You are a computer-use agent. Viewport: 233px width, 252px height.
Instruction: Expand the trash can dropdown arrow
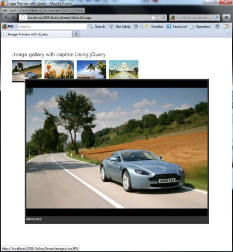140,27
